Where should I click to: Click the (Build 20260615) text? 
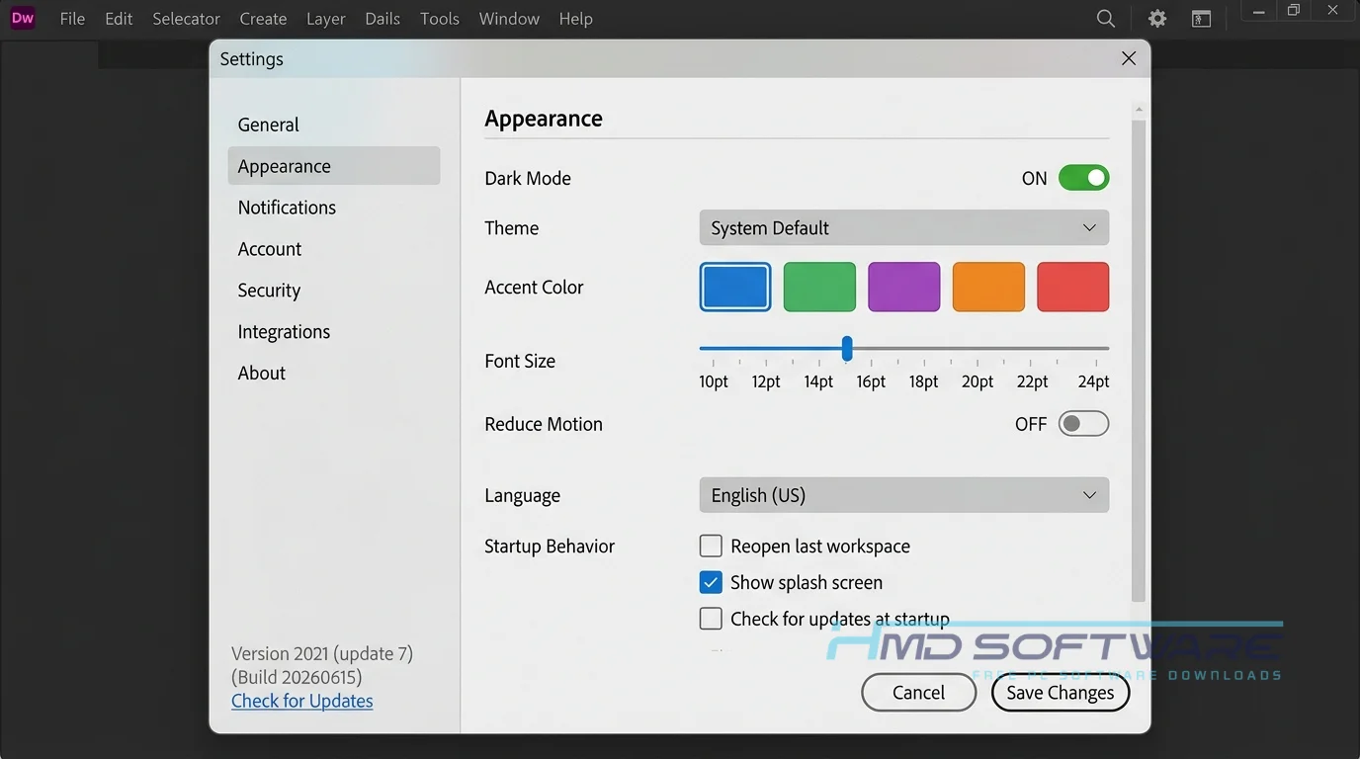[297, 677]
